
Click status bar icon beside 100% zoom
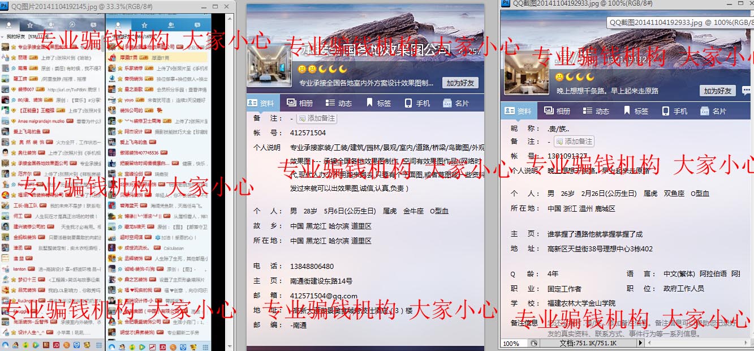click(x=534, y=343)
